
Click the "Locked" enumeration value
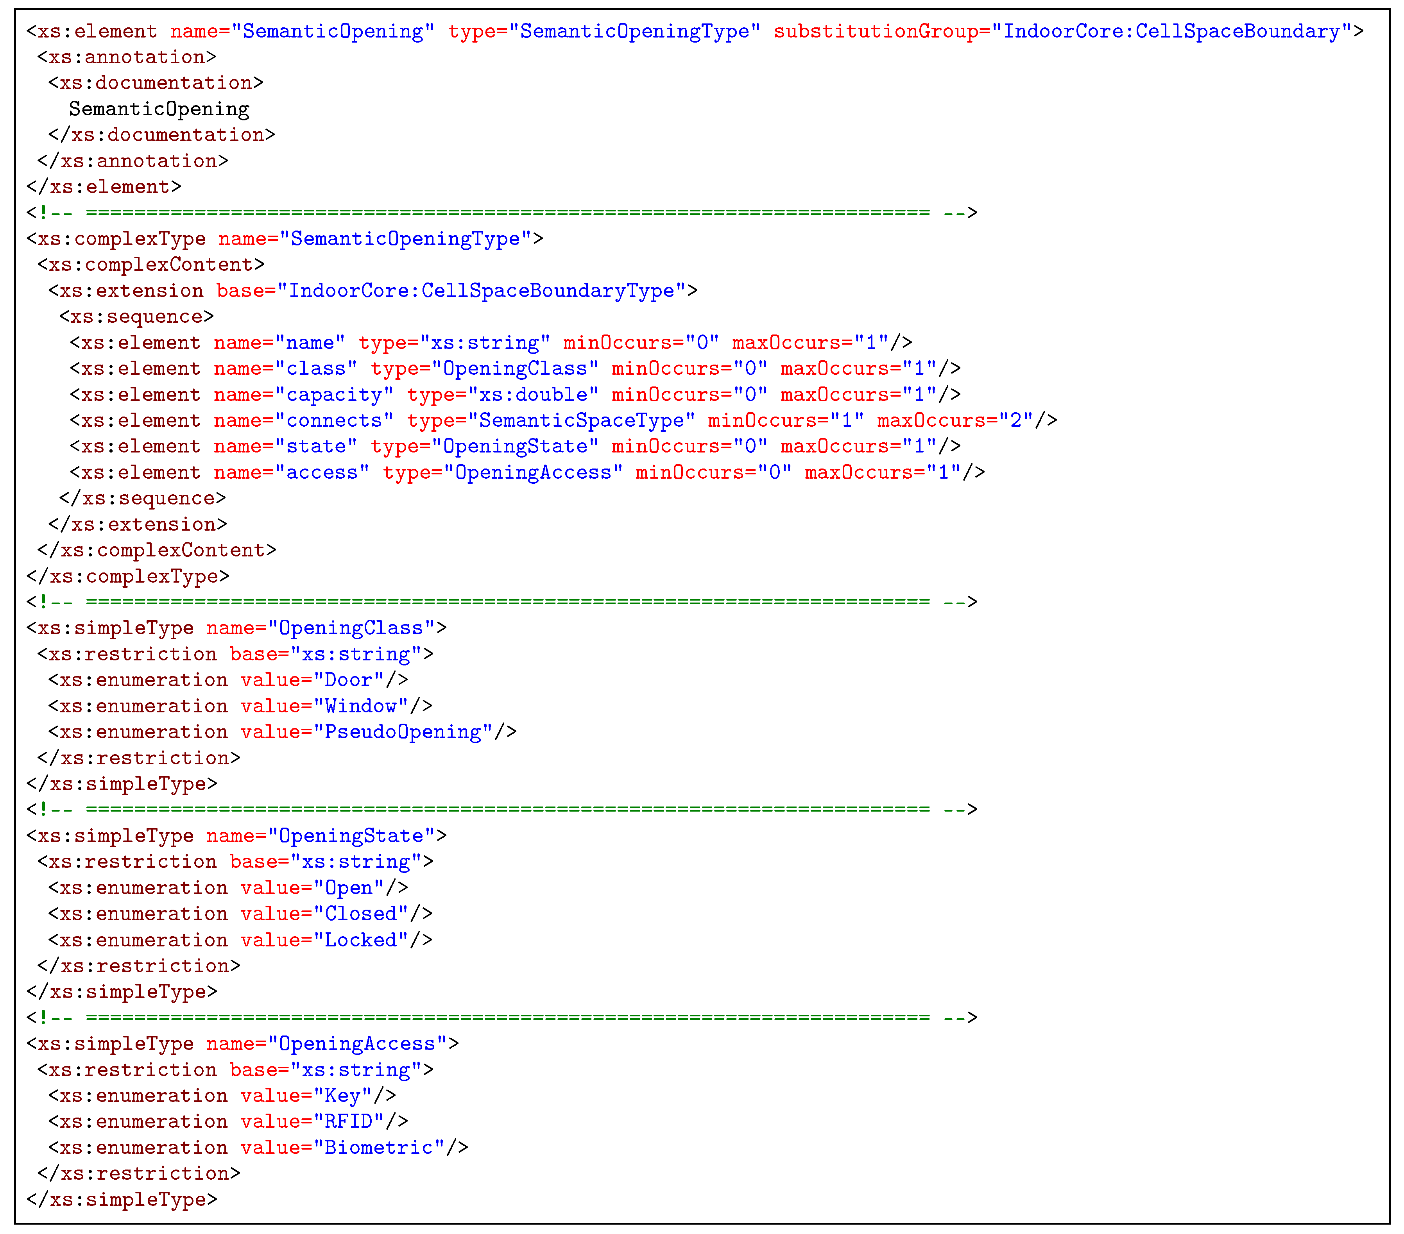[361, 940]
